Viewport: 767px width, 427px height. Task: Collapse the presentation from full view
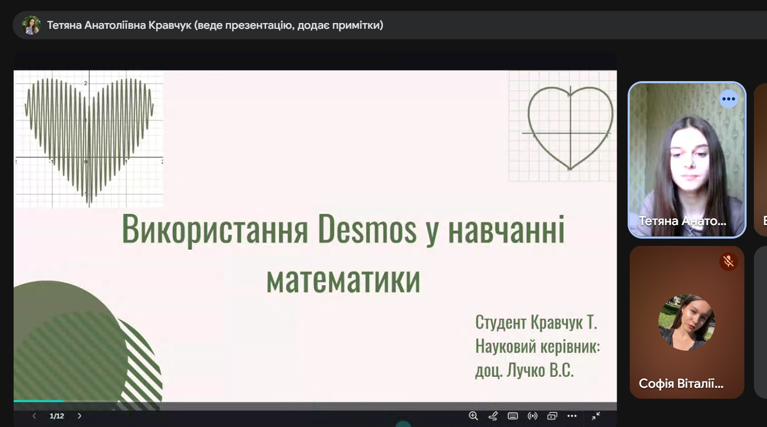tap(596, 416)
